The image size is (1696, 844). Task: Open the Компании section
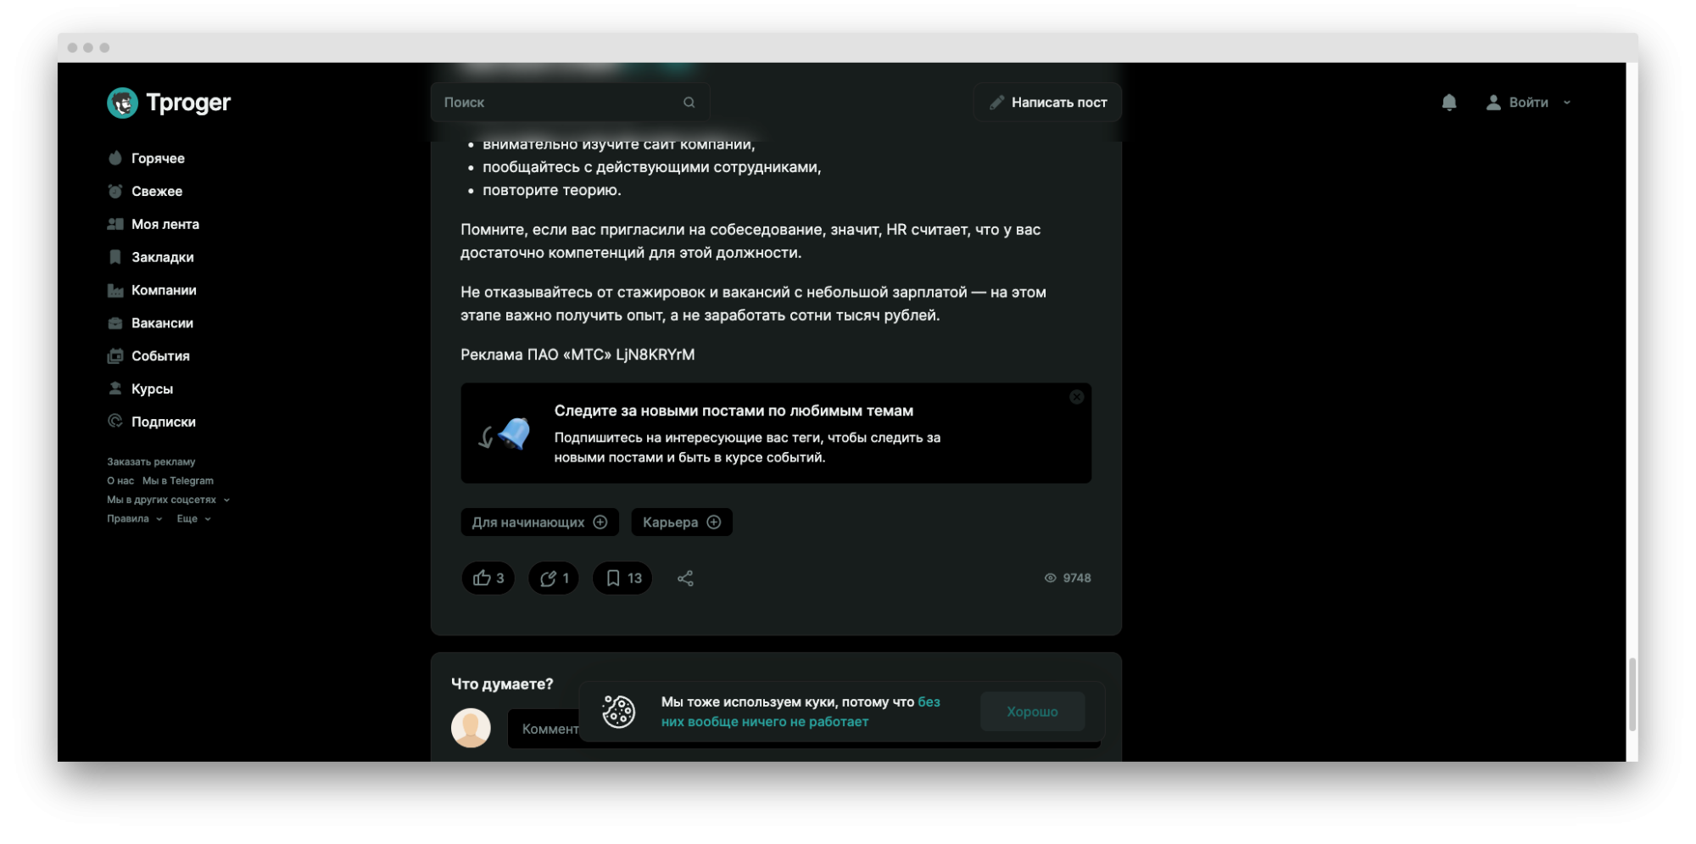(x=164, y=290)
